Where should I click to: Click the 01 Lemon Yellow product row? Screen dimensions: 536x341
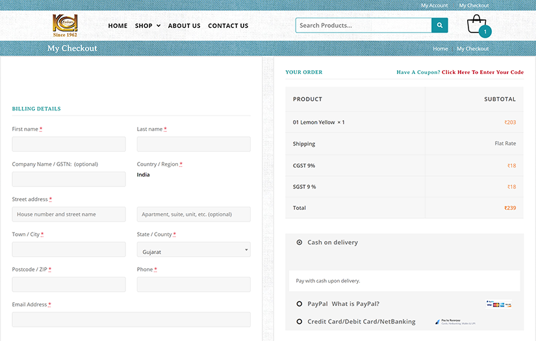(x=404, y=122)
